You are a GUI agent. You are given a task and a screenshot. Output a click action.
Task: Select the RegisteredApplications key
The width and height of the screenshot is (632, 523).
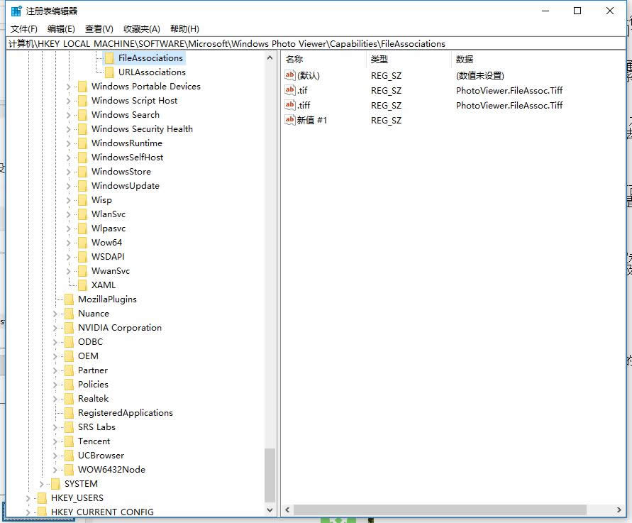click(x=126, y=412)
